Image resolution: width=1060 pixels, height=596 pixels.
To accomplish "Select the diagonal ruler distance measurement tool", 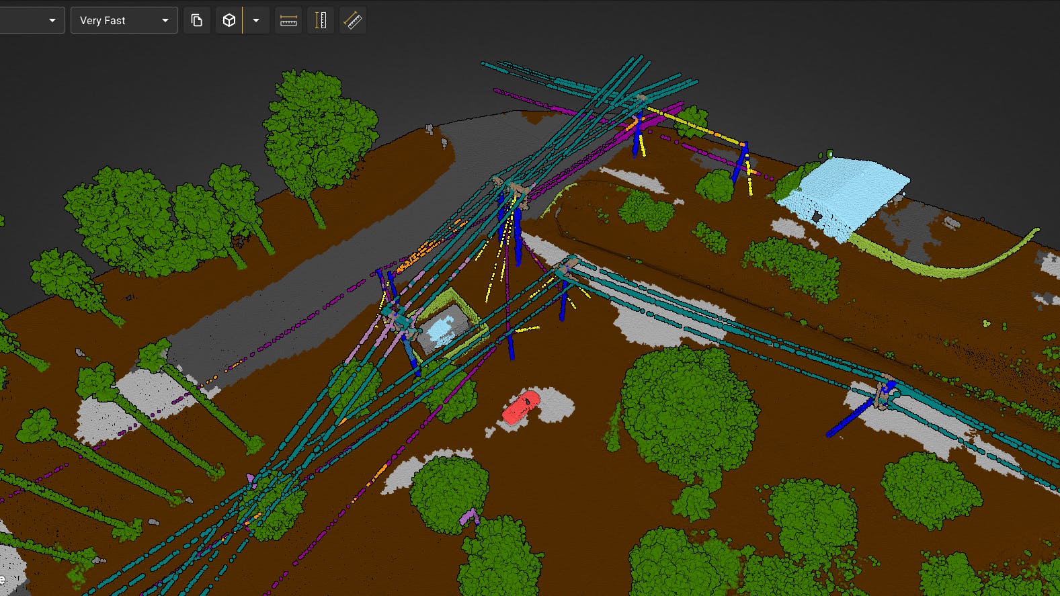I will (353, 20).
